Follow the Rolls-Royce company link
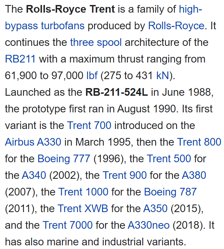The image size is (224, 249). (x=176, y=25)
